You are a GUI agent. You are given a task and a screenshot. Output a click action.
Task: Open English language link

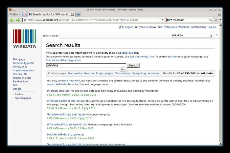coord(129,27)
